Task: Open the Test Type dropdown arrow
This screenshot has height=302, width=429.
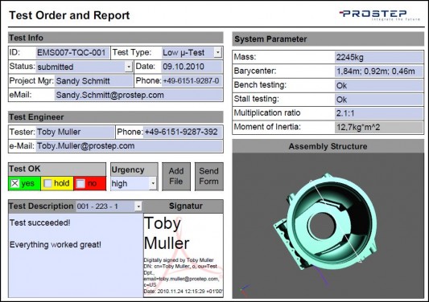Action: (x=218, y=52)
